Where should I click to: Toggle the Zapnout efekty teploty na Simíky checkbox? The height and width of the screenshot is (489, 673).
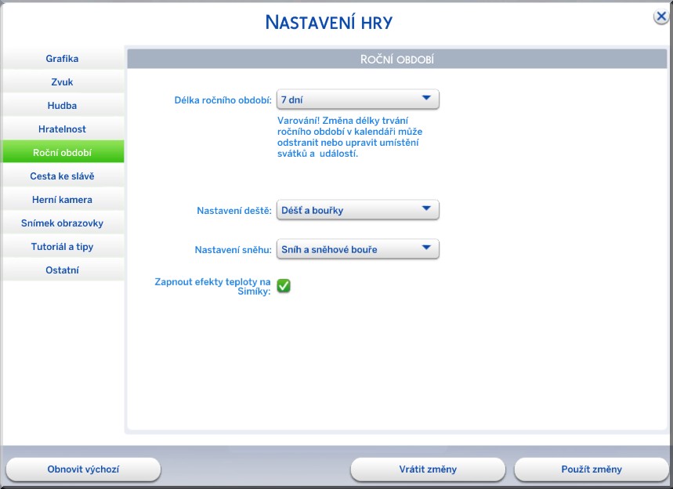pos(284,285)
